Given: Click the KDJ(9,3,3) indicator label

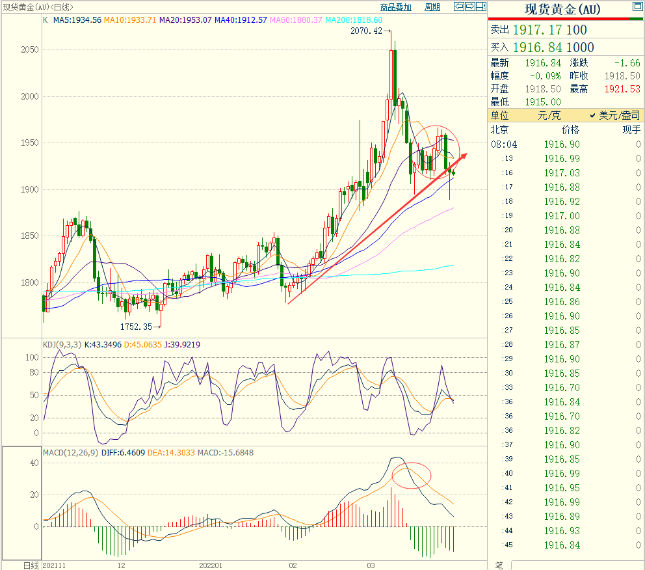Looking at the screenshot, I should click(x=62, y=345).
